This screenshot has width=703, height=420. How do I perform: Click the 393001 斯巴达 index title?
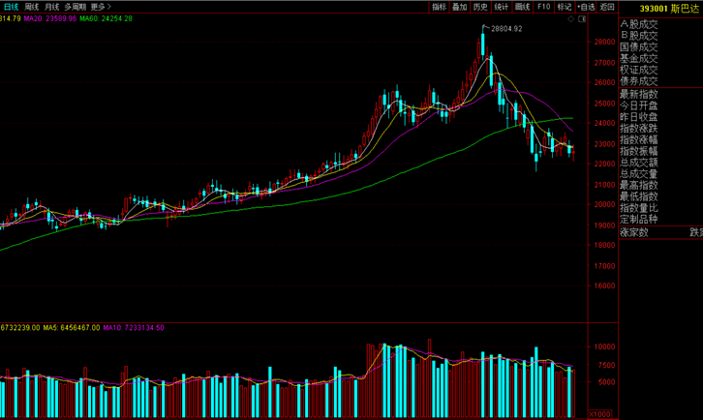[669, 9]
